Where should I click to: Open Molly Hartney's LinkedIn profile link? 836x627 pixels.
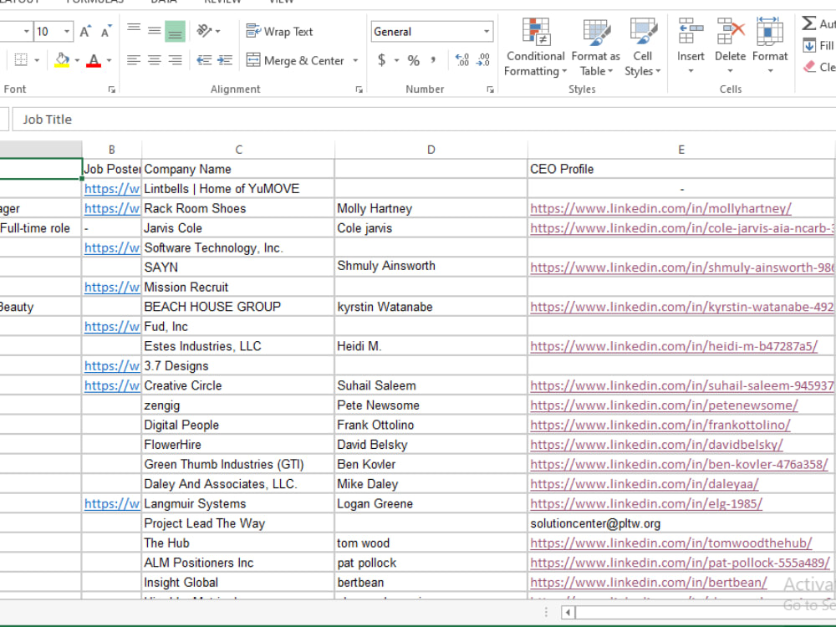[660, 208]
